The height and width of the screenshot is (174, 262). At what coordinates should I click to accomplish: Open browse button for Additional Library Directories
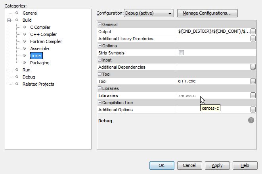point(253,39)
